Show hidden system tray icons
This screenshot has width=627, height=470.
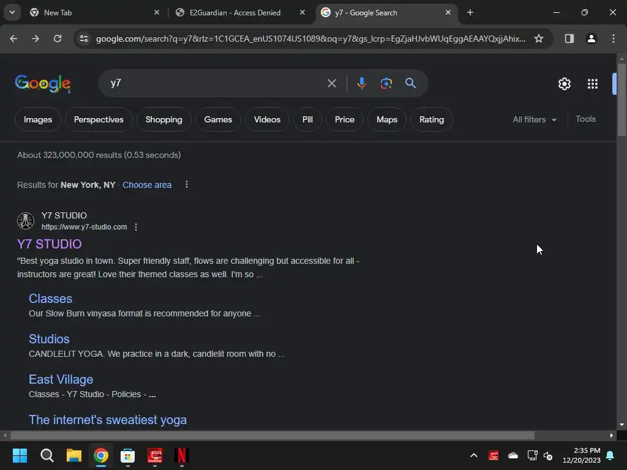pyautogui.click(x=474, y=455)
